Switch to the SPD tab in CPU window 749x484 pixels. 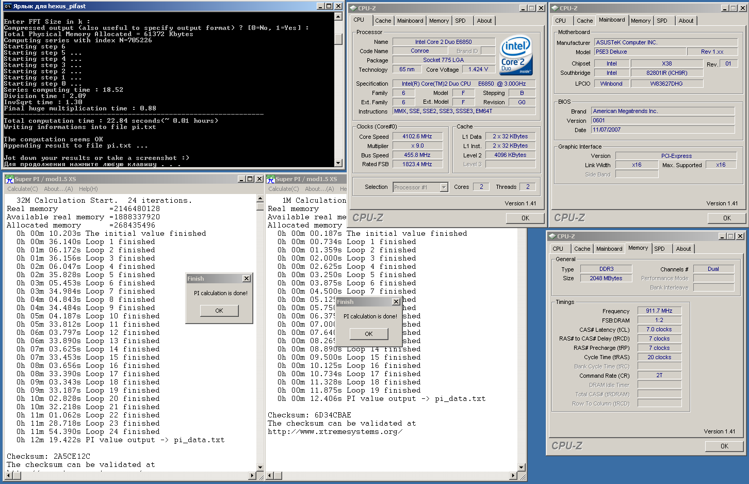tap(460, 21)
